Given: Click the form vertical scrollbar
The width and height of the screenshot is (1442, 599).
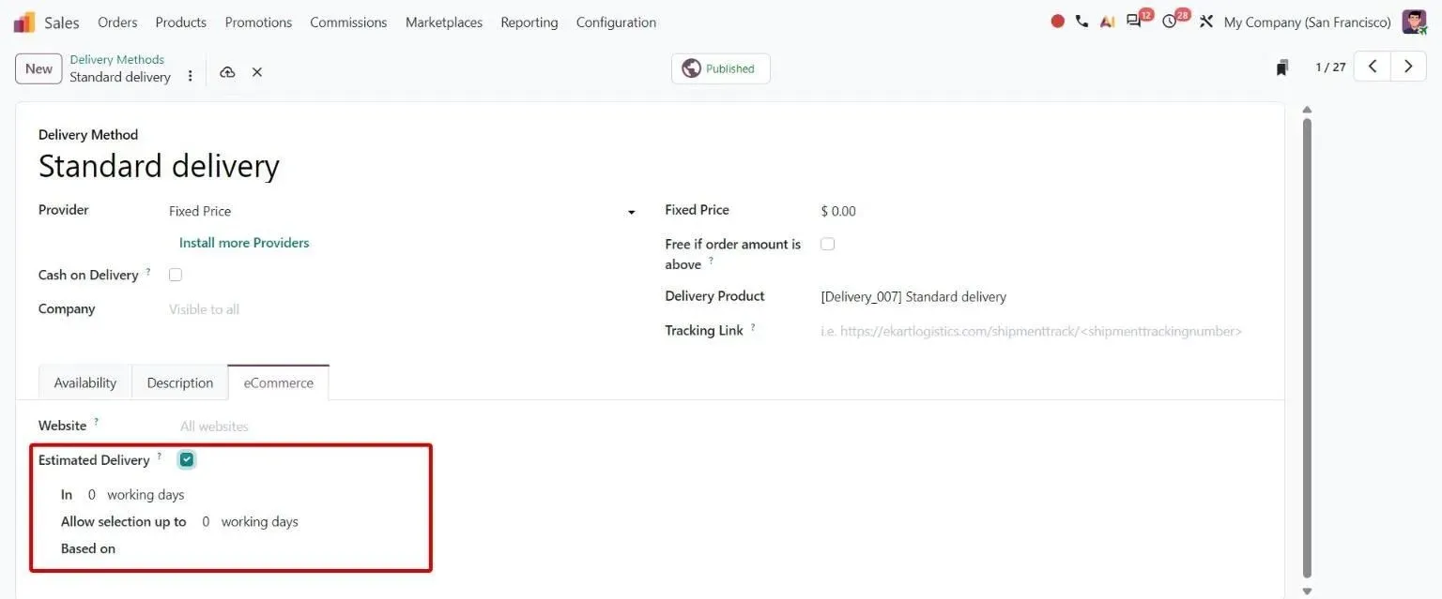Looking at the screenshot, I should pyautogui.click(x=1307, y=347).
